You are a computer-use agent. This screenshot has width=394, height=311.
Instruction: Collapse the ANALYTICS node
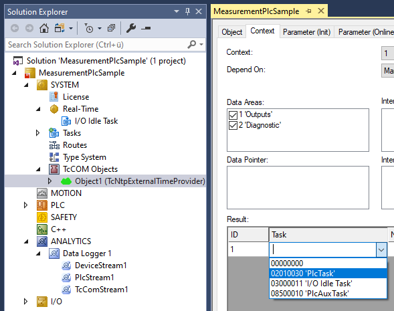coord(26,241)
